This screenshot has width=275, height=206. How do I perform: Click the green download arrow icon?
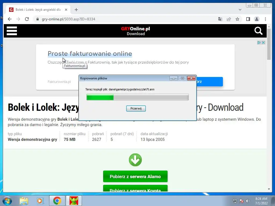pos(135,160)
